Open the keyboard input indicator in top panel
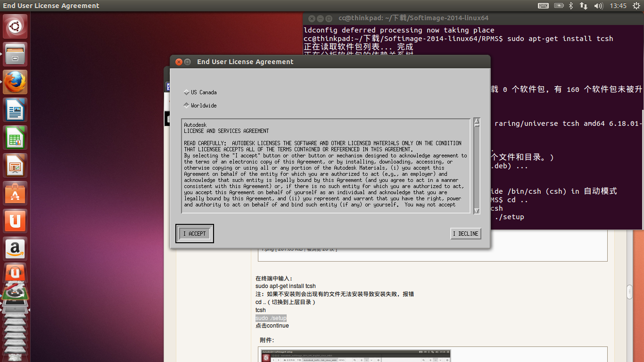 (x=543, y=6)
